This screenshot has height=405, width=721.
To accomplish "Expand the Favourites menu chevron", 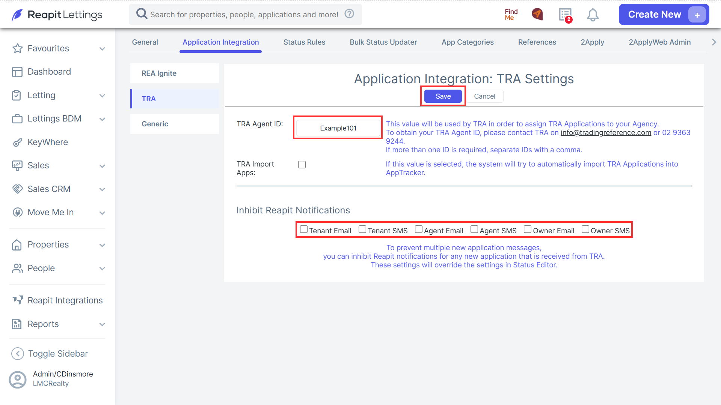I will (x=102, y=49).
